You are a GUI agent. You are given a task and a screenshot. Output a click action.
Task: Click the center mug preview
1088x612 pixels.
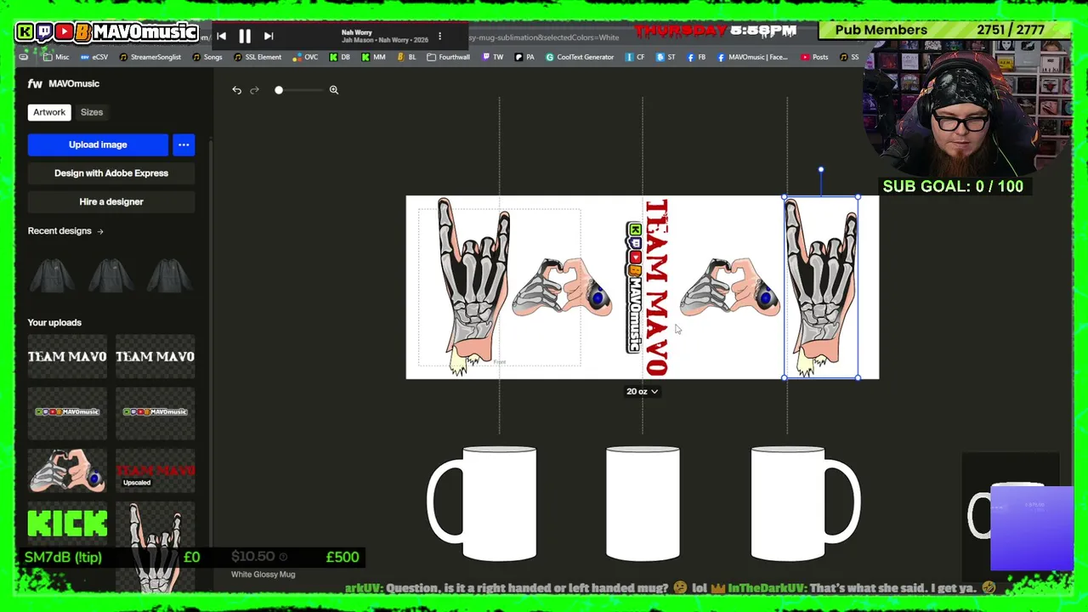(643, 504)
